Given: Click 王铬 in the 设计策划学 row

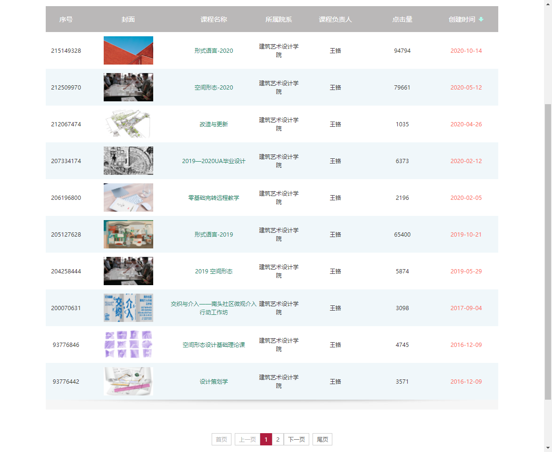Looking at the screenshot, I should (x=335, y=382).
